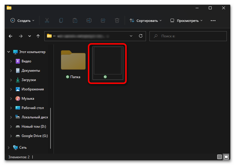The image size is (235, 165).
Task: Click the Copy icon in toolbar
Action: pyautogui.click(x=61, y=21)
